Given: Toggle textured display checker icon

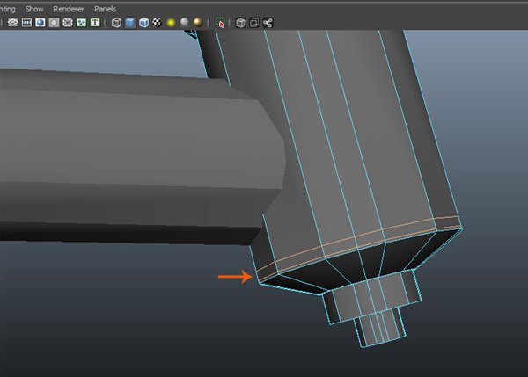Looking at the screenshot, I should point(158,23).
